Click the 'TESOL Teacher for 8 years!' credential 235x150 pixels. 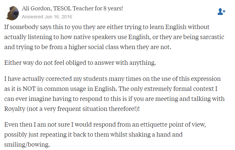pyautogui.click(x=88, y=8)
